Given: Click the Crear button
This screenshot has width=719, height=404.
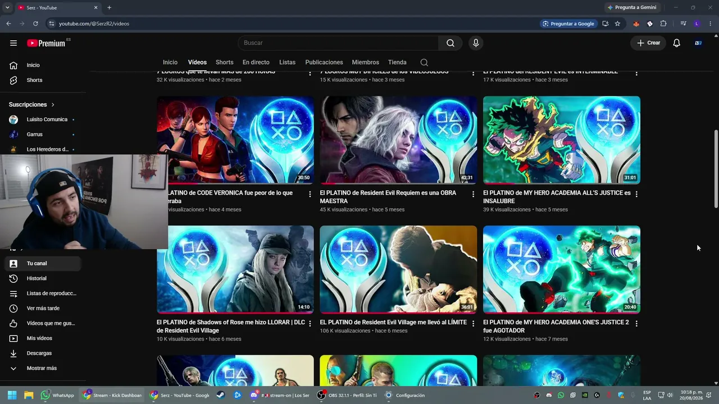Looking at the screenshot, I should click(648, 43).
